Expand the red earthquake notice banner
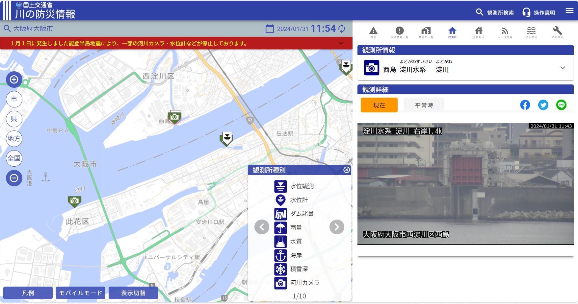578x304 pixels. pos(341,43)
